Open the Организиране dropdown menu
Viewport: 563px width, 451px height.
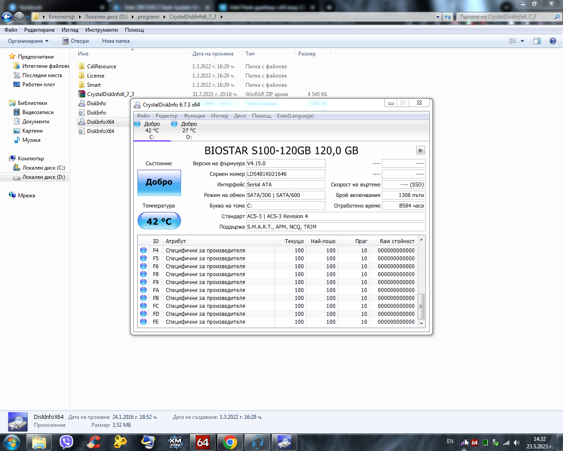point(28,41)
